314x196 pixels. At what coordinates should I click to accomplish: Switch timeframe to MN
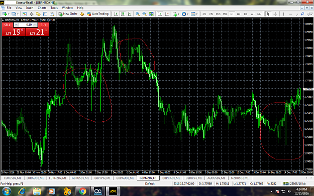click(x=259, y=14)
